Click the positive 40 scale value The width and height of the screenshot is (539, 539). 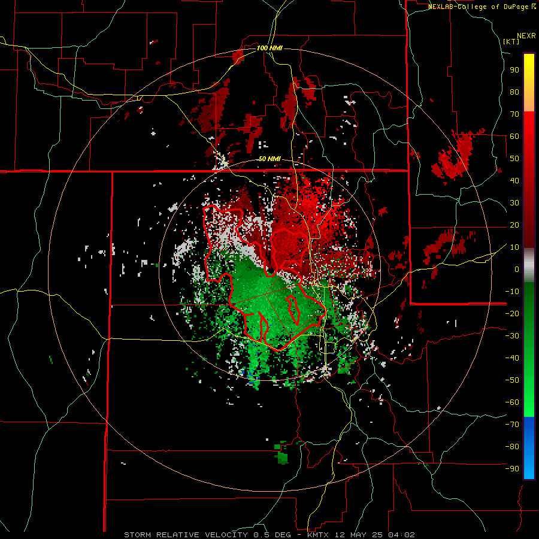(x=514, y=180)
